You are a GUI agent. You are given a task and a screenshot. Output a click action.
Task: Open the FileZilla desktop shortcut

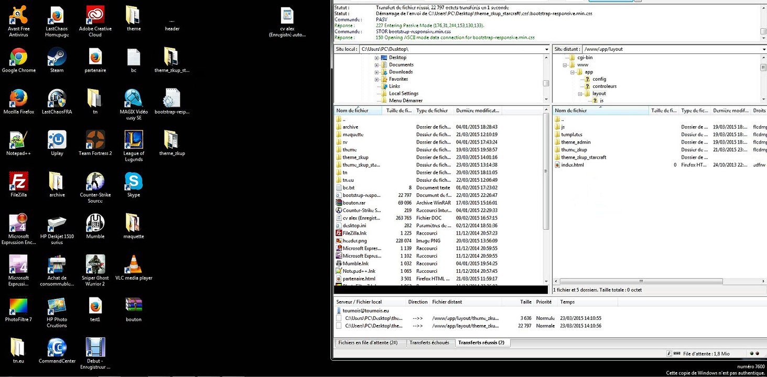[18, 182]
